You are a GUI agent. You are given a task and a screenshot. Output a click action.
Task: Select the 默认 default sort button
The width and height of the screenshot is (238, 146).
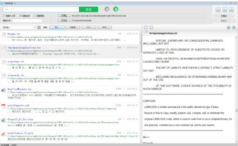pyautogui.click(x=57, y=27)
